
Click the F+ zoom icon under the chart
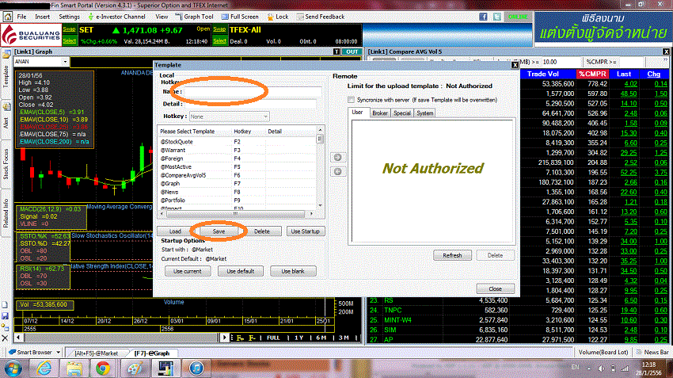[x=240, y=338]
